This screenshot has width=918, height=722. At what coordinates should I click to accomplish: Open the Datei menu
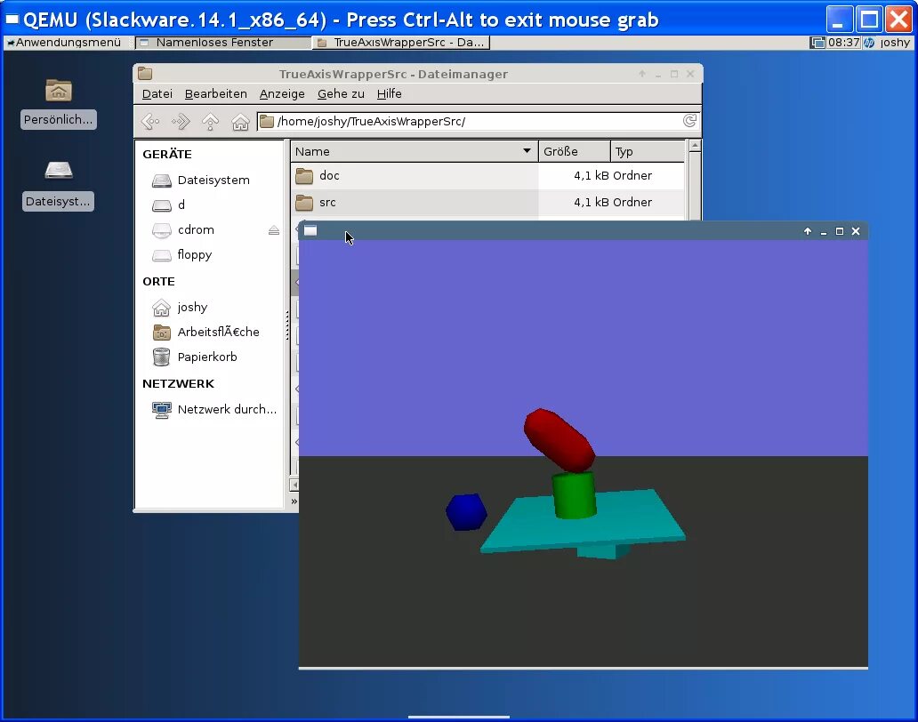pyautogui.click(x=157, y=93)
